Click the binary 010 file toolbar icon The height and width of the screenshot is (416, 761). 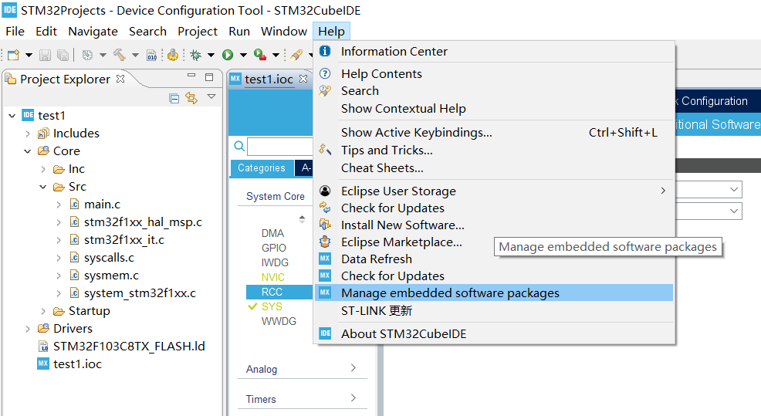[x=152, y=55]
